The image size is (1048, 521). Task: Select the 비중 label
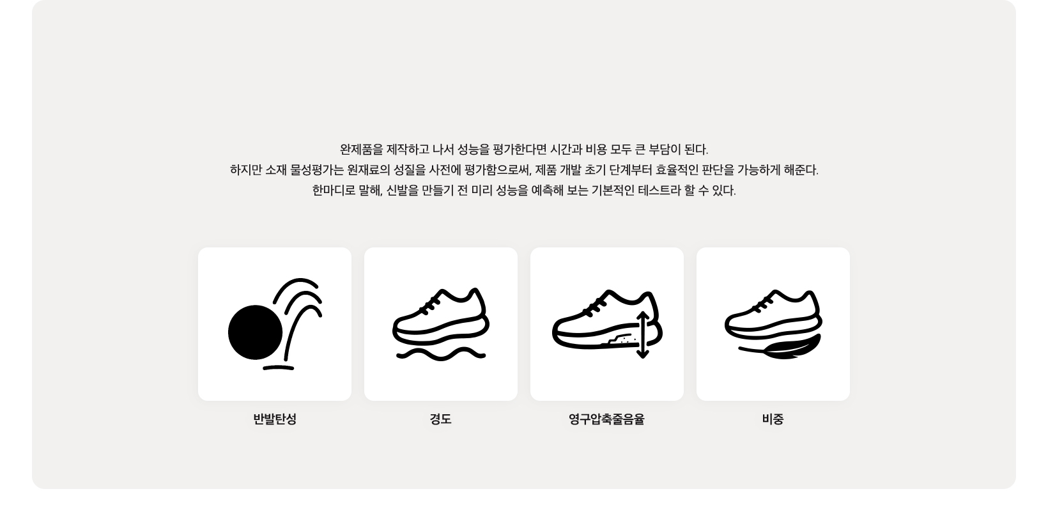tap(773, 419)
